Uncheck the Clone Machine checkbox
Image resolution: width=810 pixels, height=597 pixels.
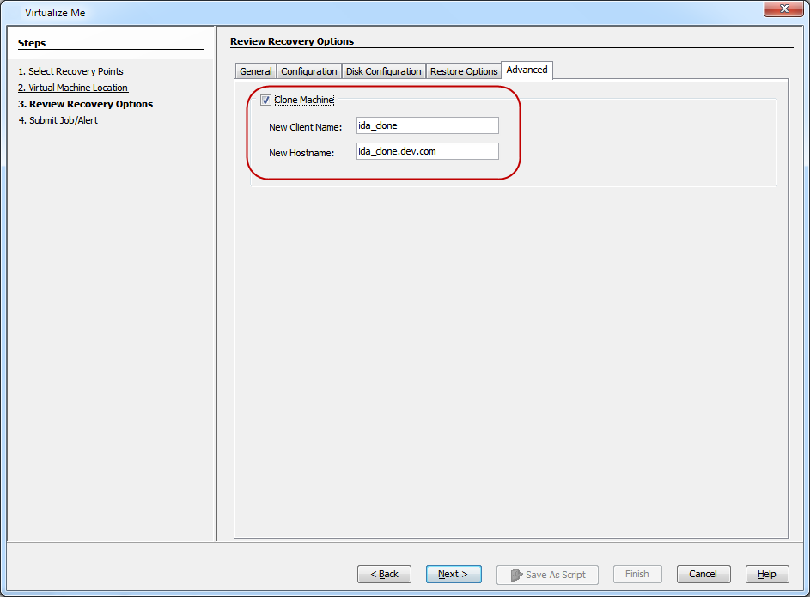265,101
